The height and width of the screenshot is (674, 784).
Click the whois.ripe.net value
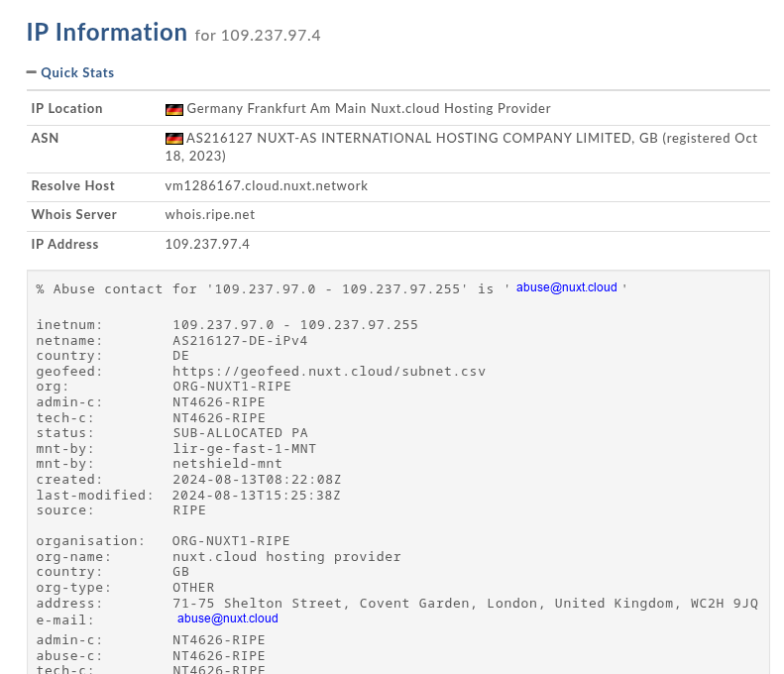210,215
